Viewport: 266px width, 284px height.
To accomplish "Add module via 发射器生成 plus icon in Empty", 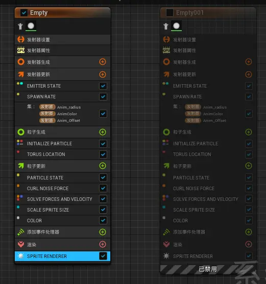I will click(103, 62).
